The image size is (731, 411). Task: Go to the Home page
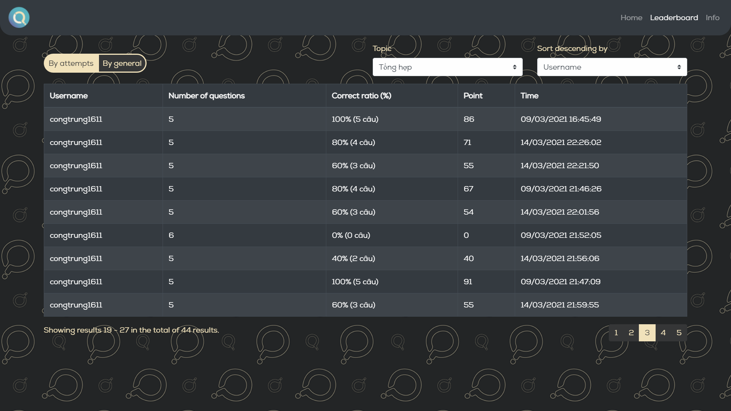(x=631, y=18)
